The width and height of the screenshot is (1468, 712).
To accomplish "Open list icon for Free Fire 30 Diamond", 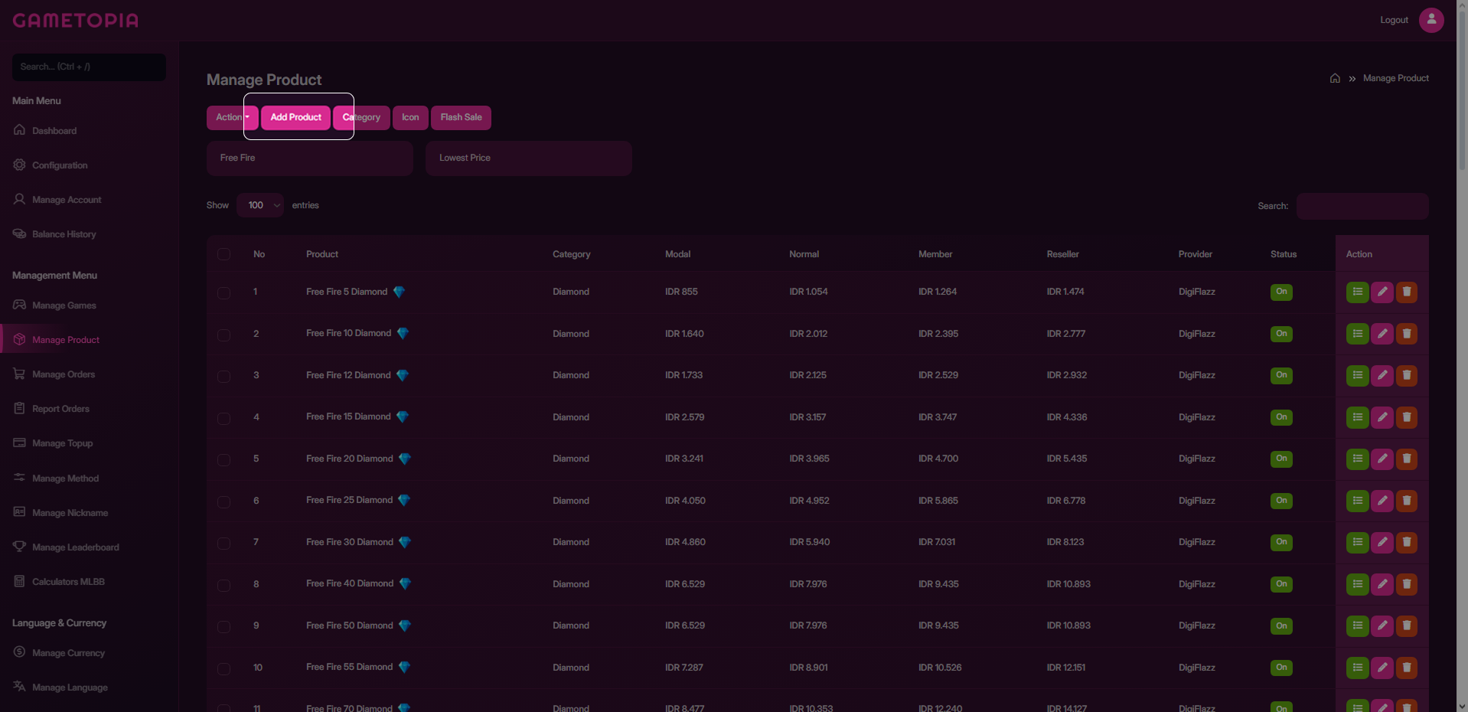I will [1357, 542].
